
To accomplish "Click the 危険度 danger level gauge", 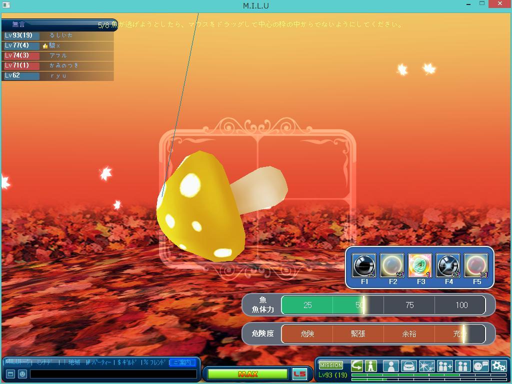I will pyautogui.click(x=383, y=333).
